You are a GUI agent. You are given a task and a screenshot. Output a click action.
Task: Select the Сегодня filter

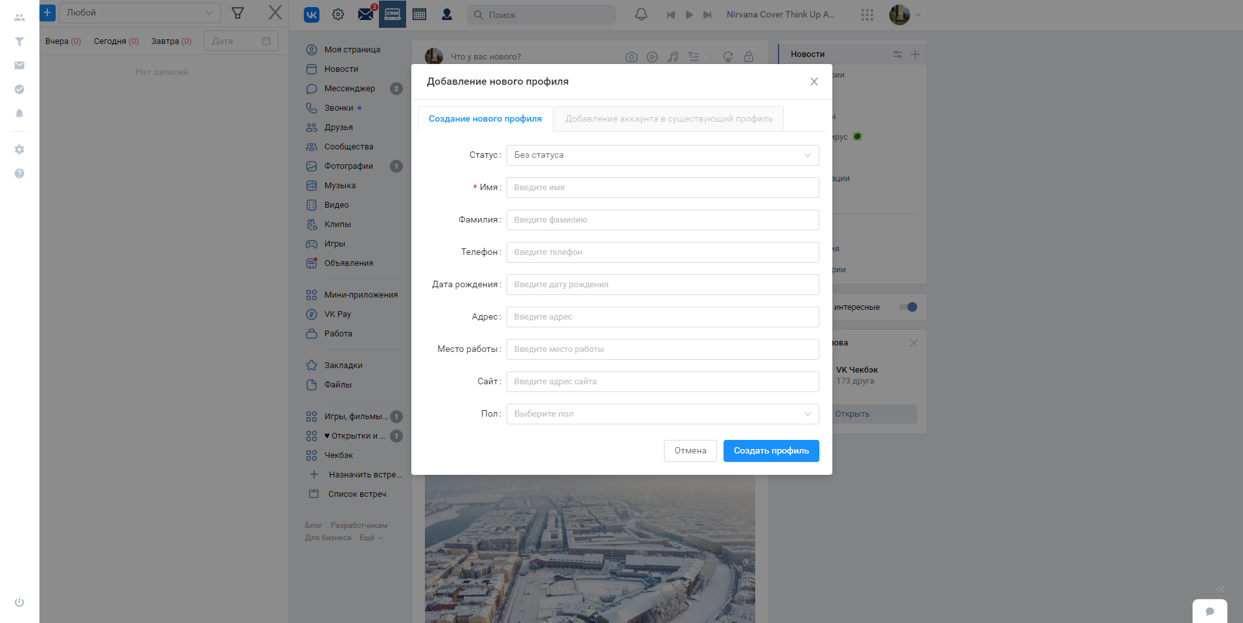pos(117,41)
